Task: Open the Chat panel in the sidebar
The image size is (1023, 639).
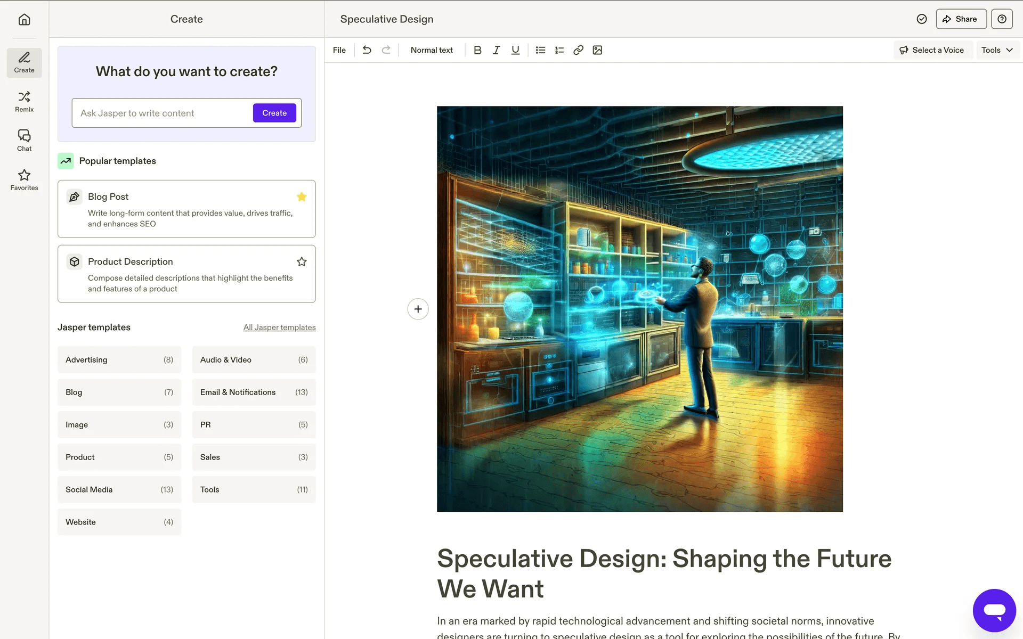Action: point(24,141)
